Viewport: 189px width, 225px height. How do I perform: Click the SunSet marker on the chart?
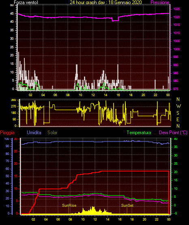[127, 206]
